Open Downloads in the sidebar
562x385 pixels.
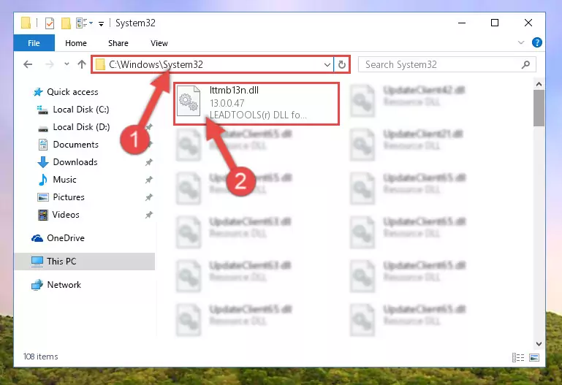(75, 162)
